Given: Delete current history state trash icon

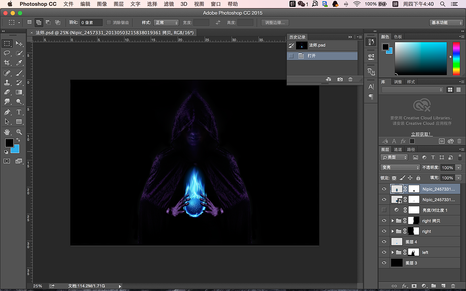Looking at the screenshot, I should 350,79.
